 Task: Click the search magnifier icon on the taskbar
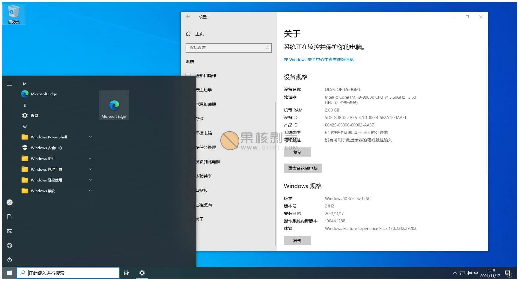pos(22,273)
